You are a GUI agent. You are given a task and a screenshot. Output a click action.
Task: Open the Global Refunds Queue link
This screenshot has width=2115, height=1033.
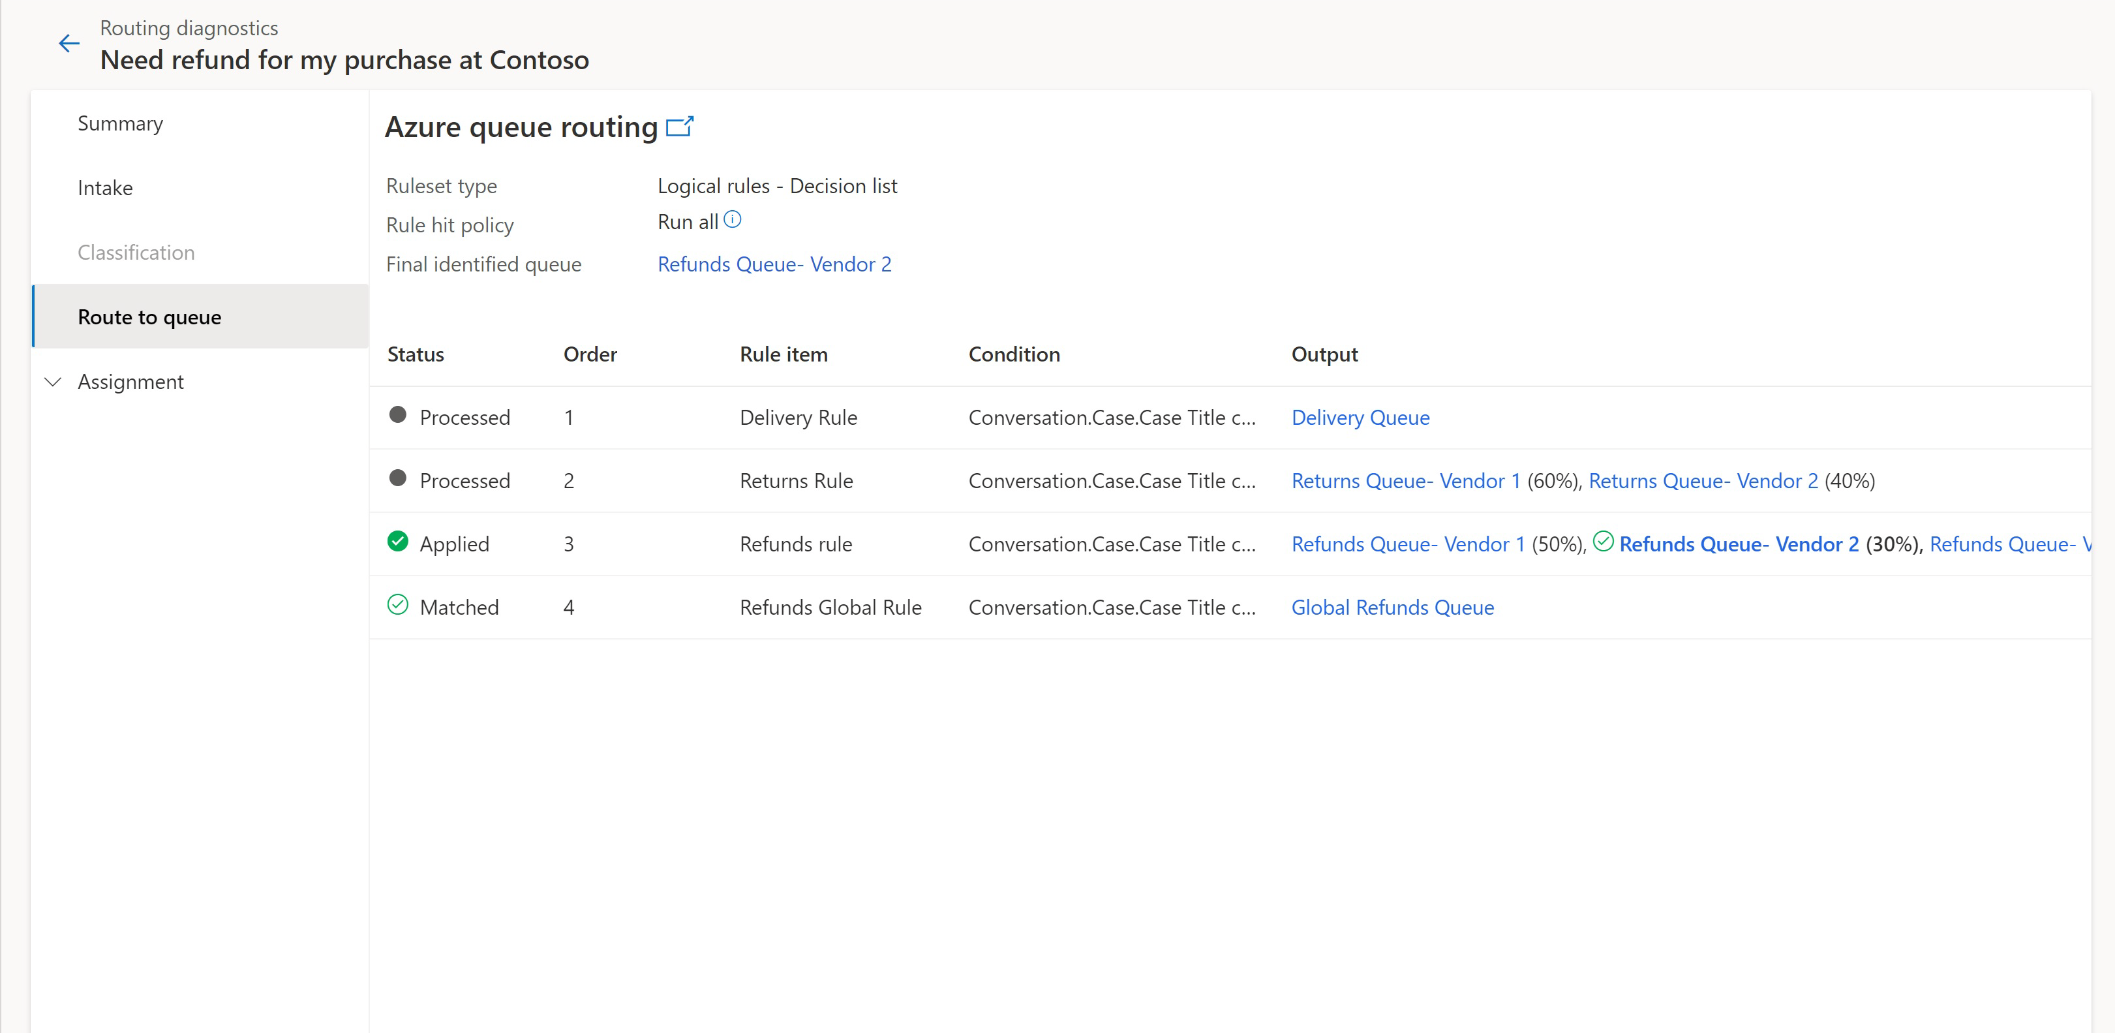(x=1392, y=607)
